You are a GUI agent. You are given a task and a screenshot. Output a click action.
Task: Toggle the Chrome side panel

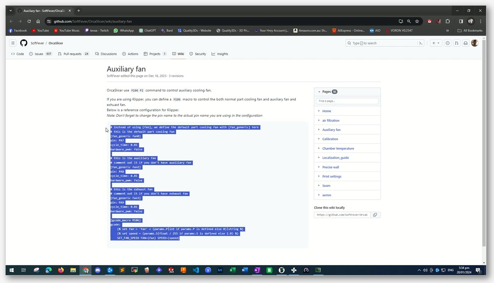[x=461, y=21]
